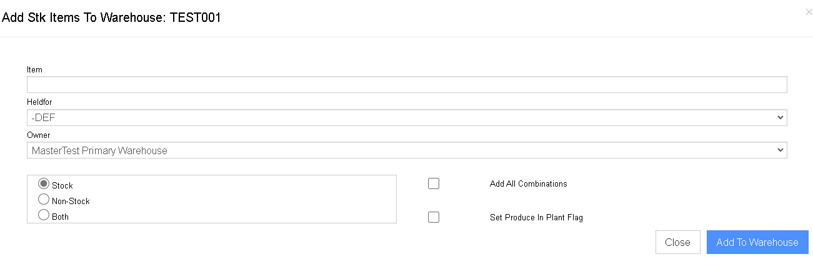Select the Stock radio button
This screenshot has height=259, width=813.
(x=44, y=184)
